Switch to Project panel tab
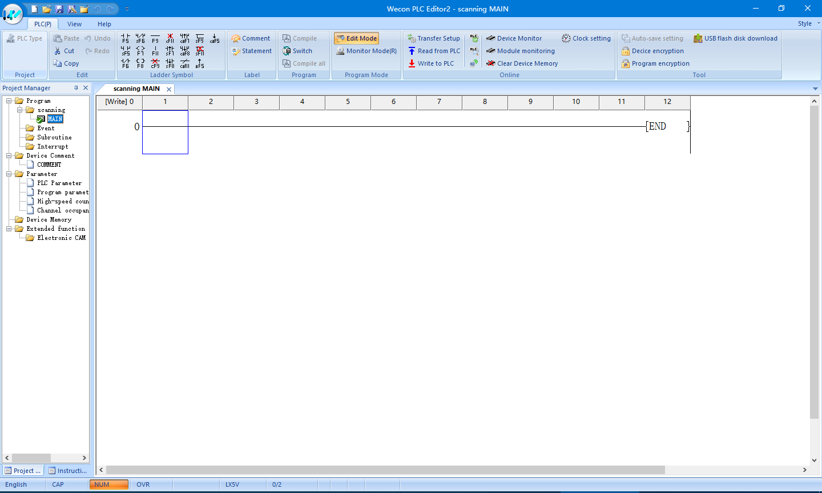The height and width of the screenshot is (493, 822). pyautogui.click(x=23, y=471)
